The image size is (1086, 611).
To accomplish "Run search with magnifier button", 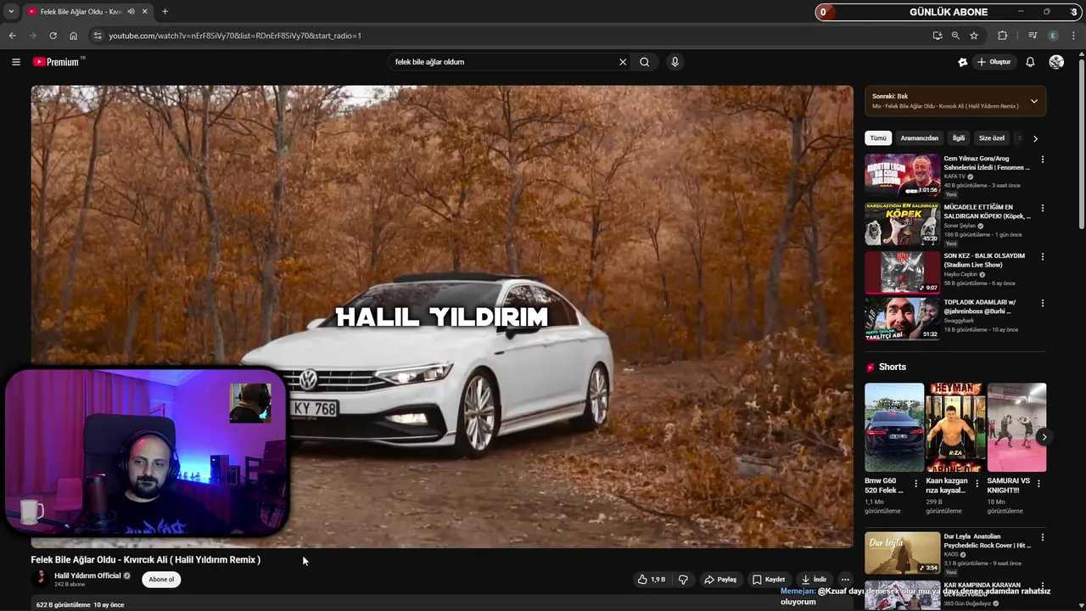I will (645, 62).
